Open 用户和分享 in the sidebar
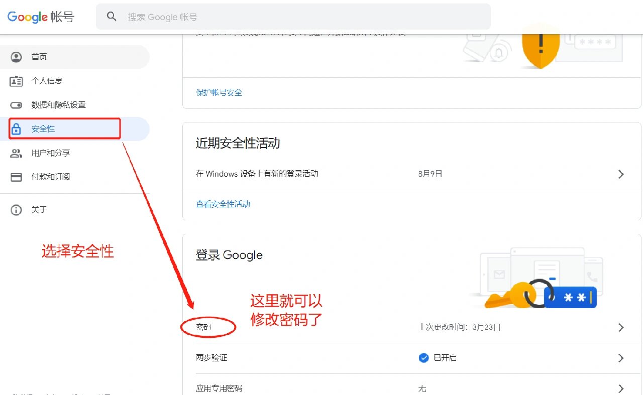 click(x=75, y=153)
